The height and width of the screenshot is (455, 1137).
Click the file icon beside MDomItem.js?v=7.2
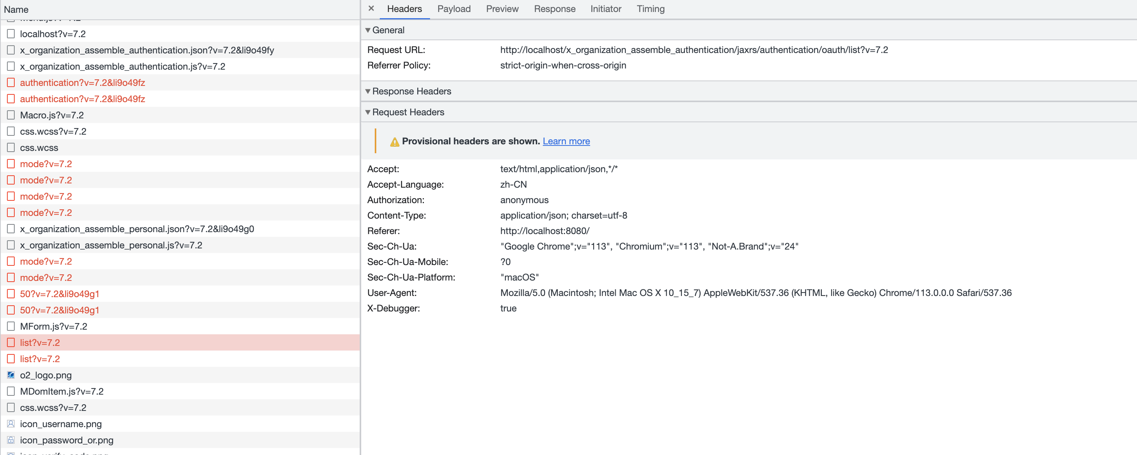[x=11, y=392]
